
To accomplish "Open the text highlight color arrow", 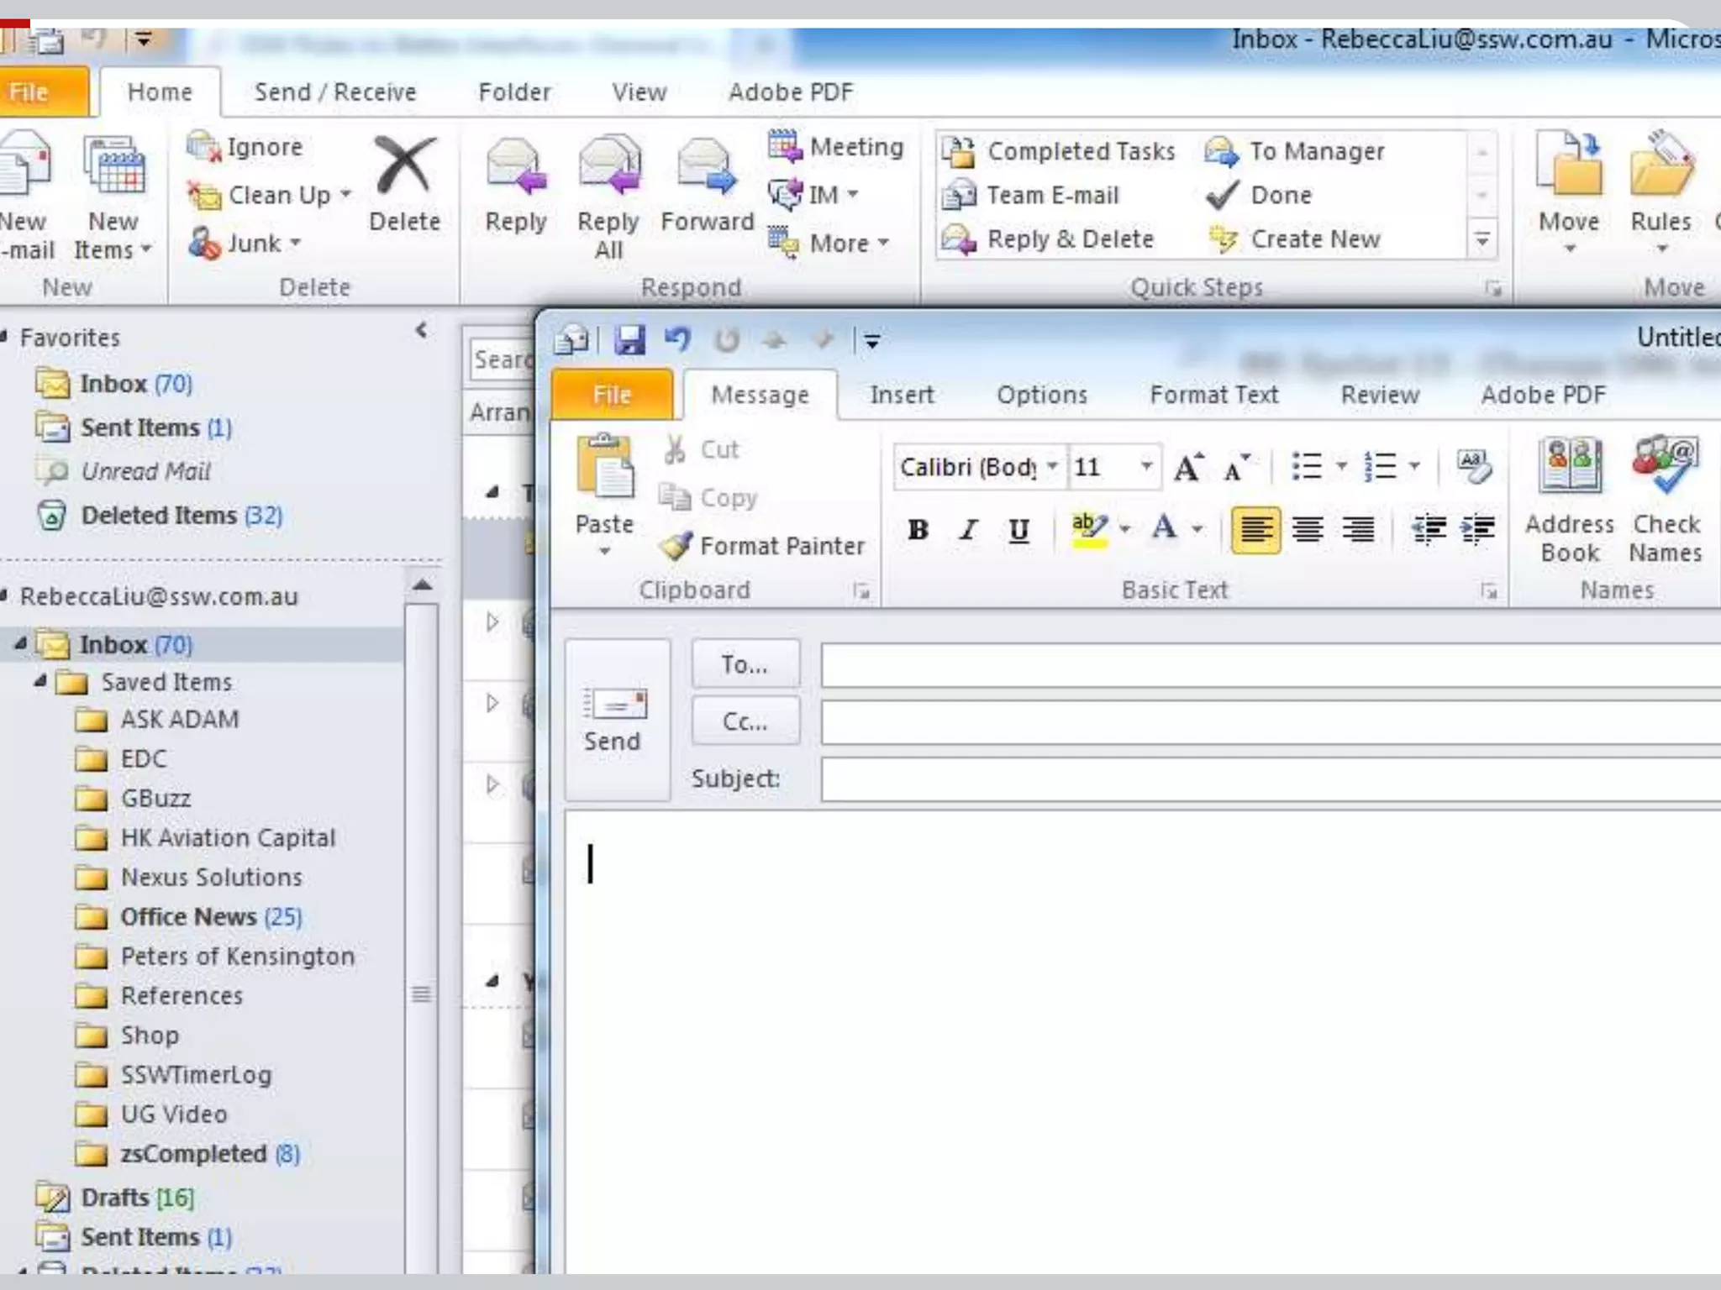I will click(x=1125, y=530).
